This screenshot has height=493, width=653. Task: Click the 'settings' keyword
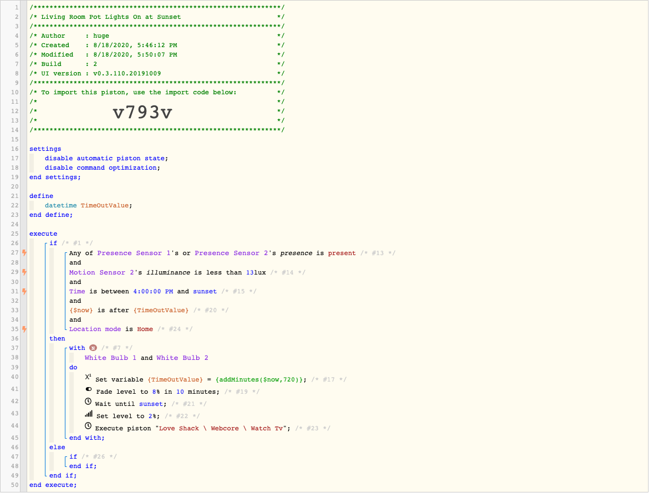coord(45,149)
